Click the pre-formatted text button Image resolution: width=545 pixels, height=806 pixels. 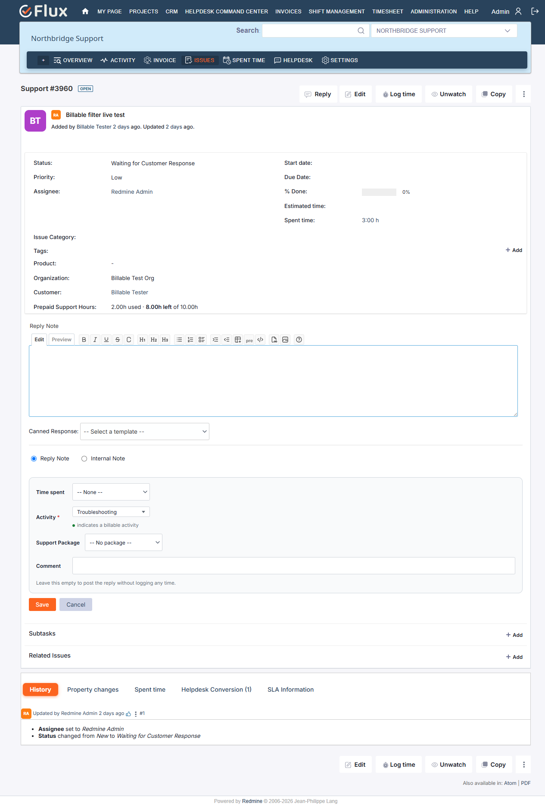(249, 340)
